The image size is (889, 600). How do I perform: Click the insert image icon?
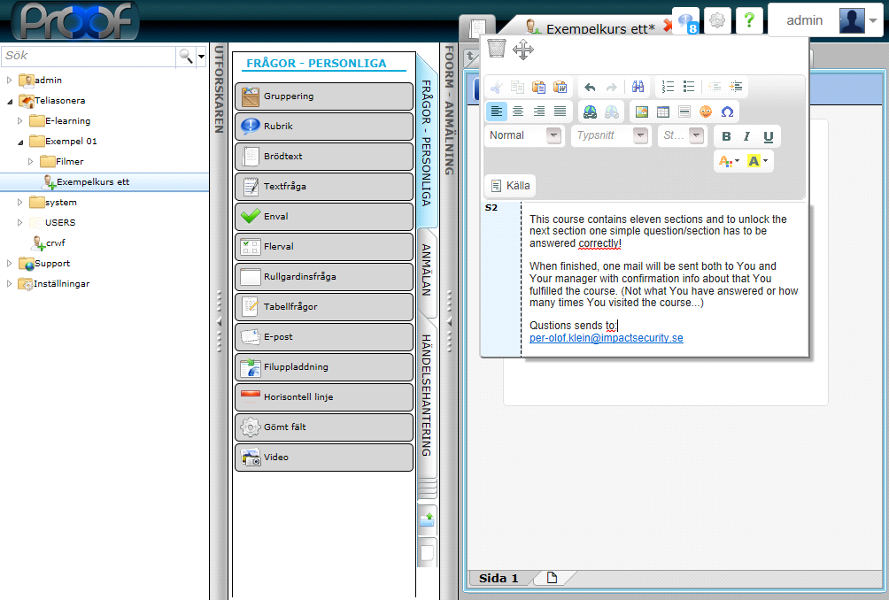click(x=642, y=112)
